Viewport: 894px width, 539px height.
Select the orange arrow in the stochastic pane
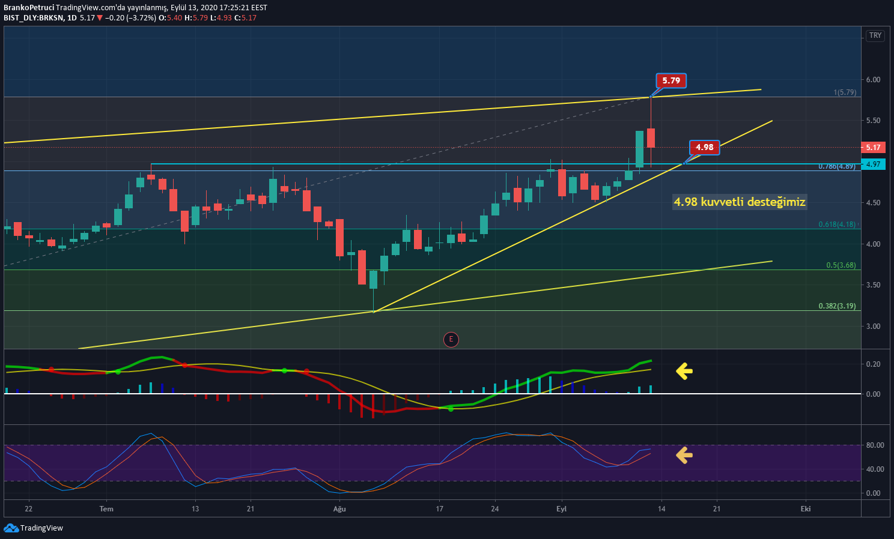click(684, 456)
